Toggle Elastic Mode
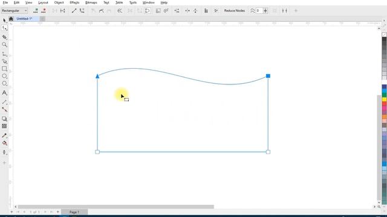The width and height of the screenshot is (387, 217). [206, 11]
